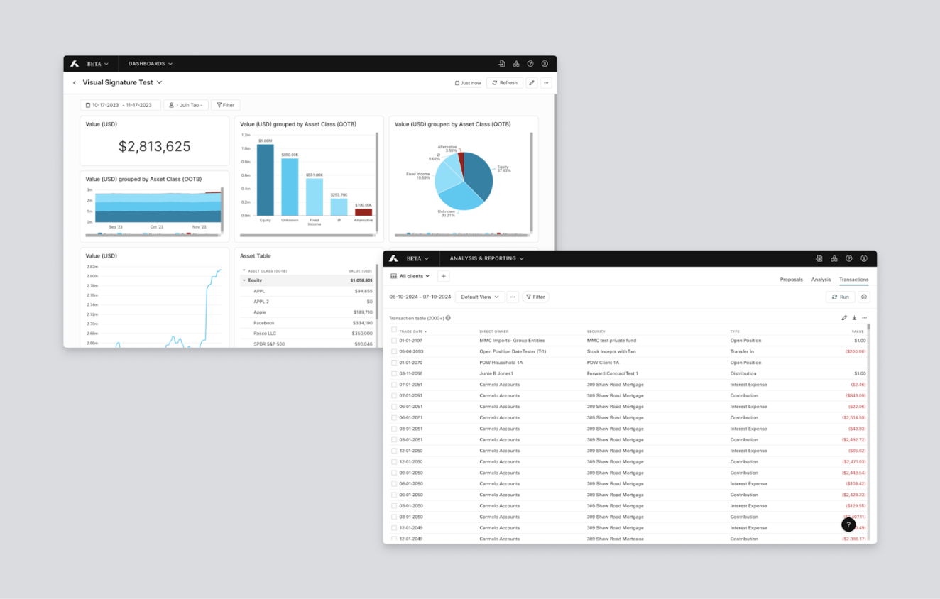Click the plus icon next to All clients
Viewport: 940px width, 599px height.
(444, 276)
